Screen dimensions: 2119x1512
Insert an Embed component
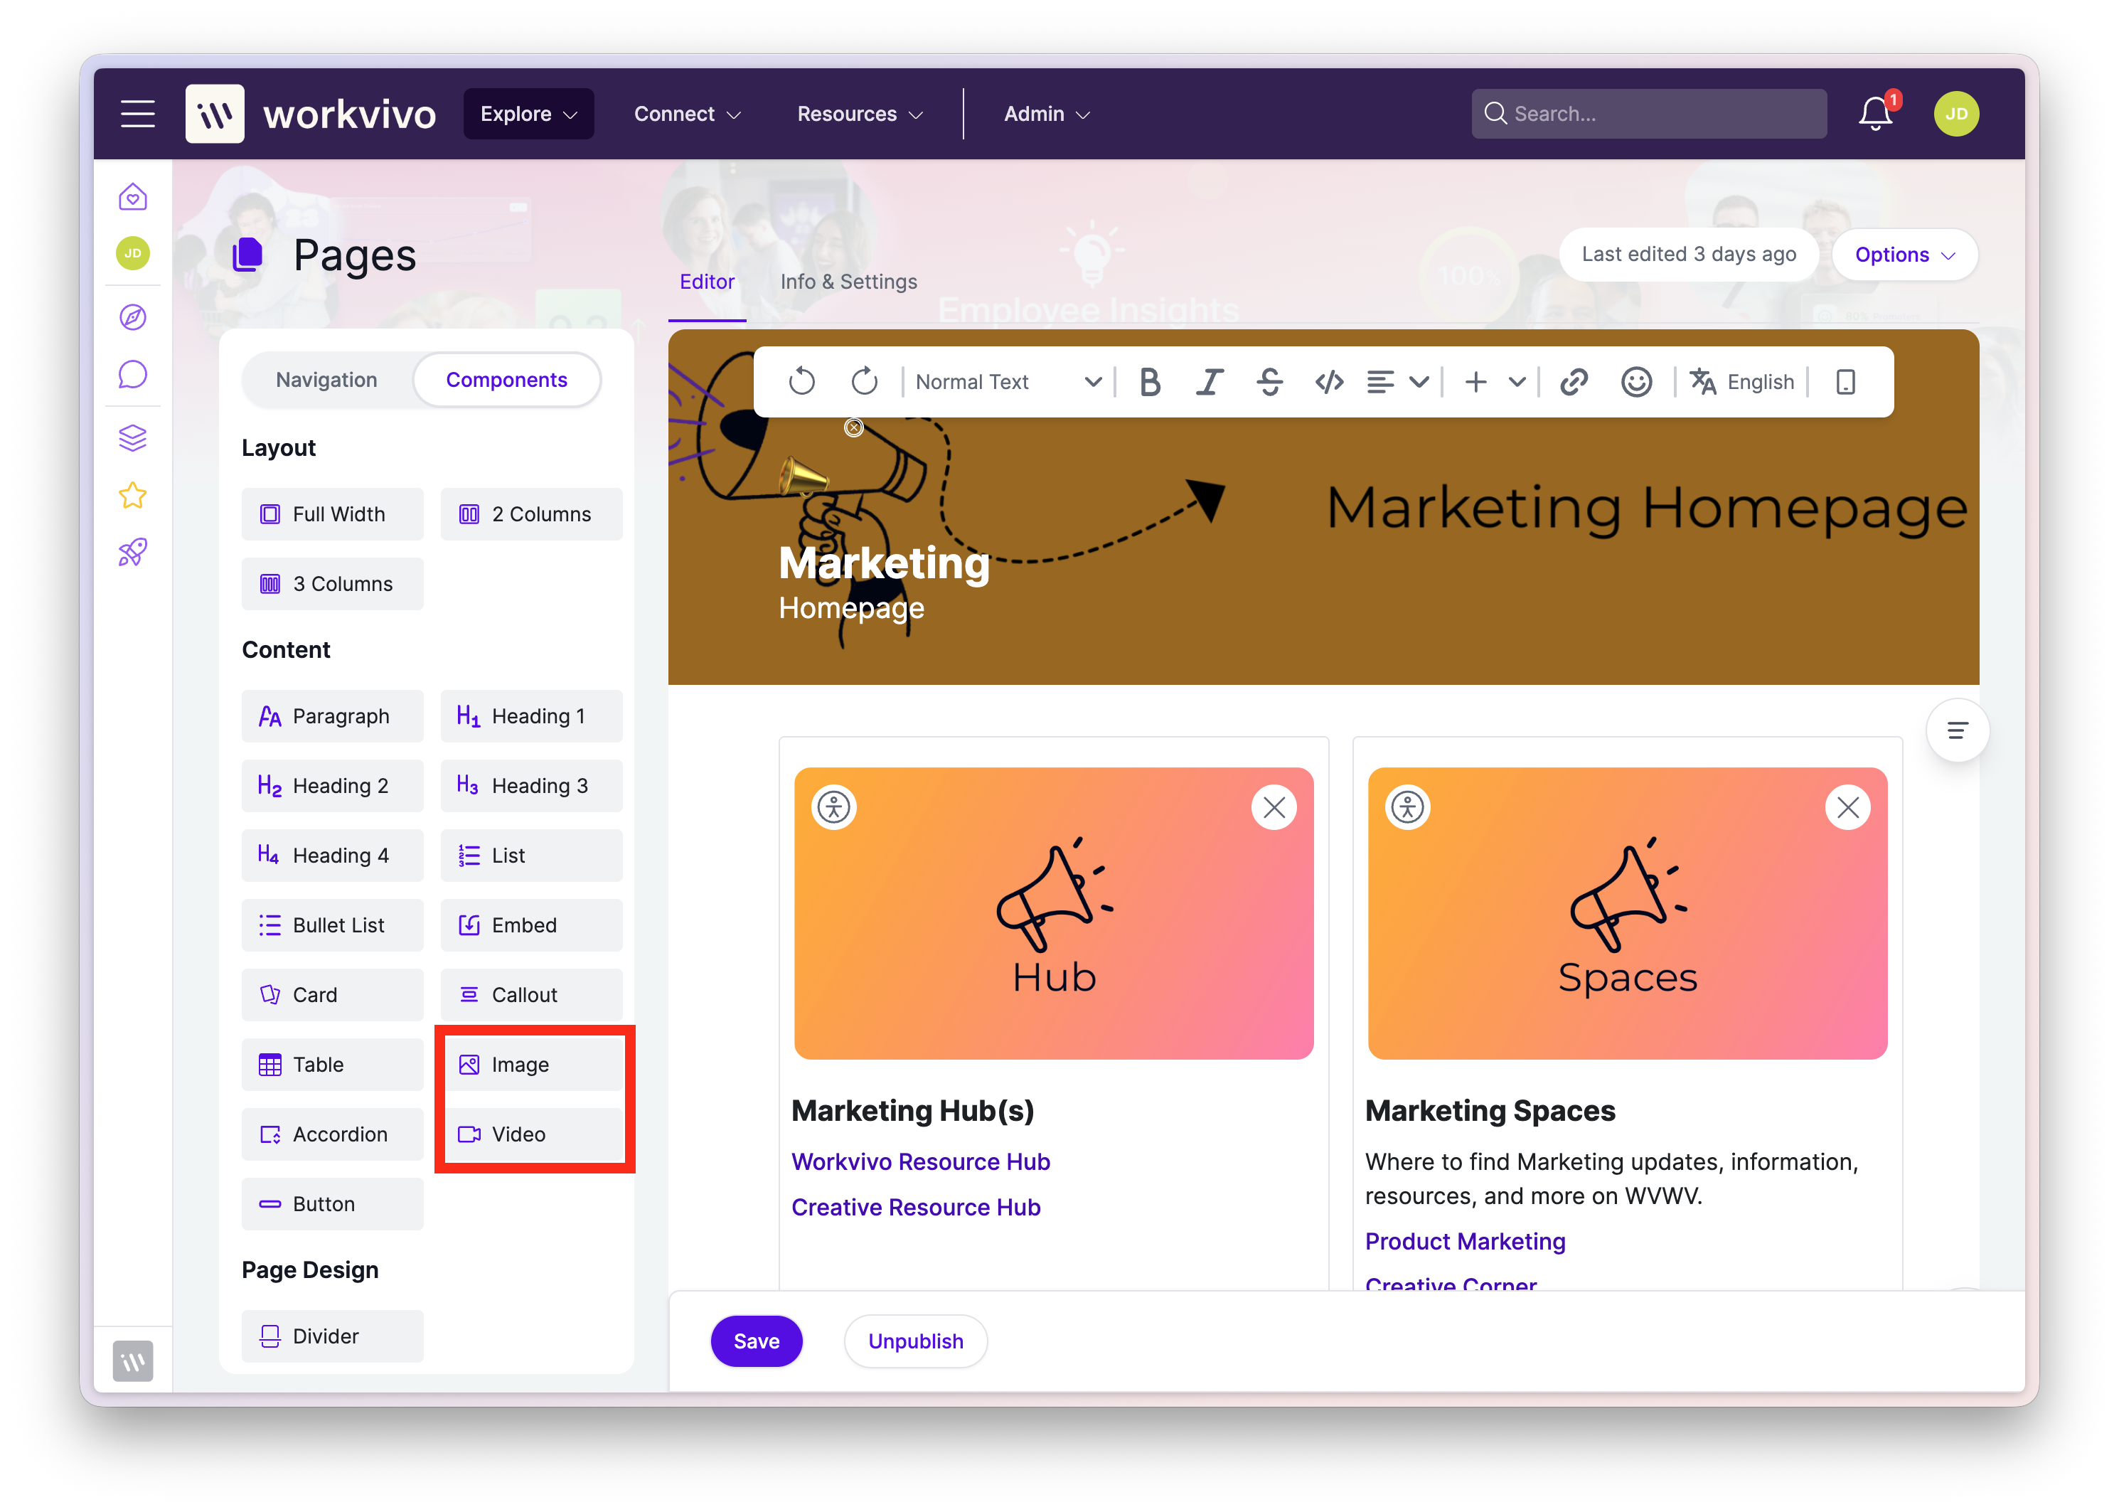pyautogui.click(x=531, y=925)
